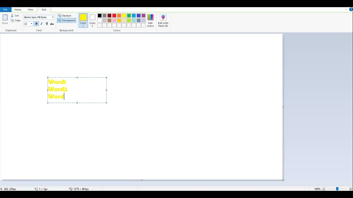Screen dimensions: 353x198
Task: Open the font size dropdown
Action: tap(31, 24)
